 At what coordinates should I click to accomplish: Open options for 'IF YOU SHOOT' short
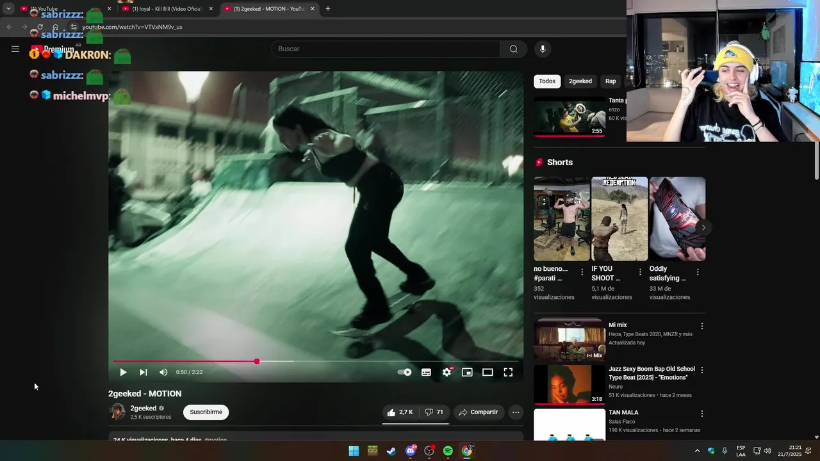640,272
